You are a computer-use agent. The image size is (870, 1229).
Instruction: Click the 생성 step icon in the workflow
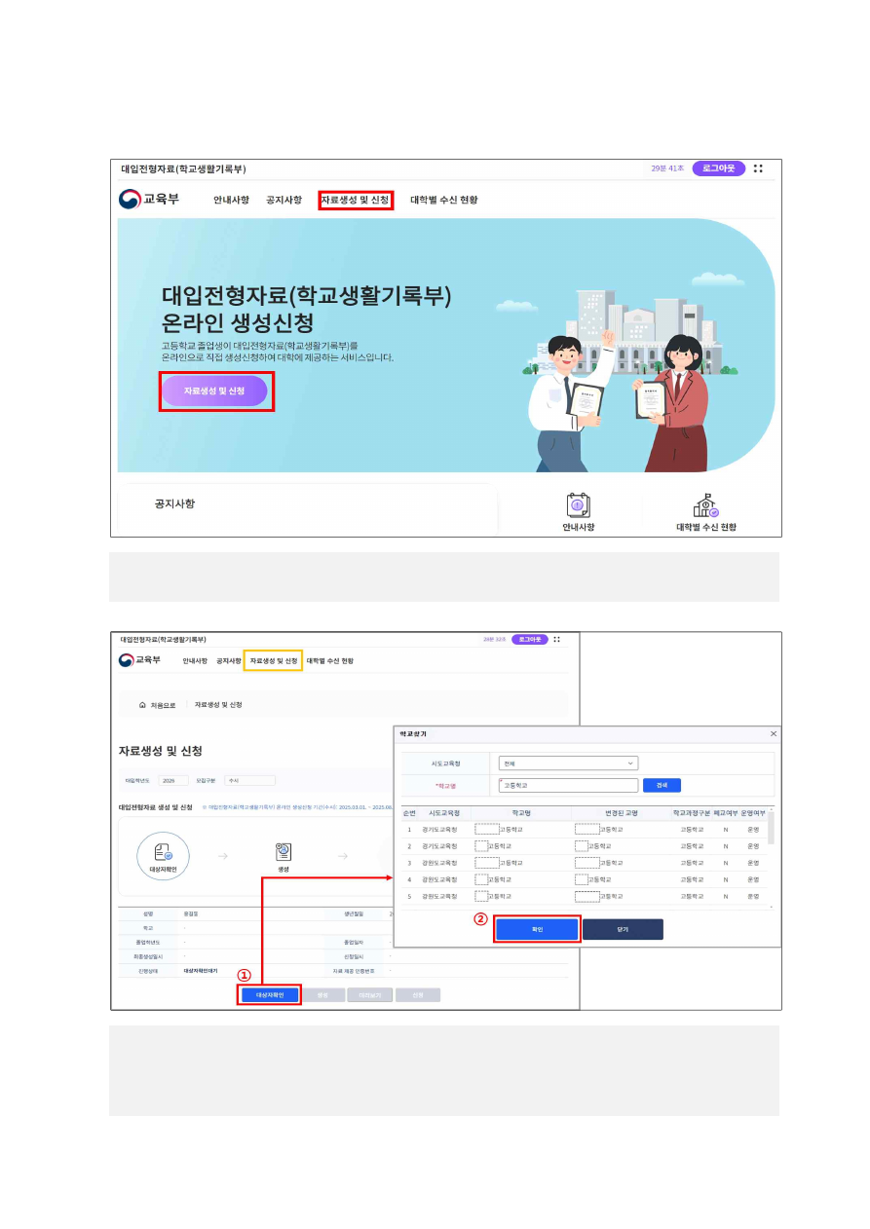[284, 854]
